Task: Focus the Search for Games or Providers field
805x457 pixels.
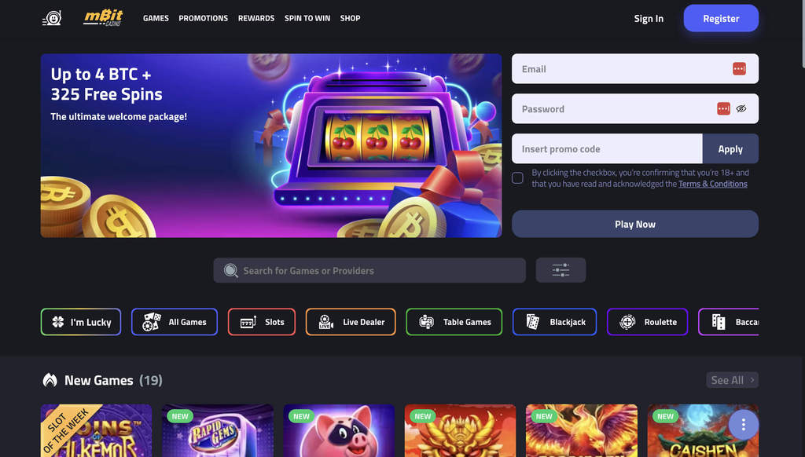Action: (x=369, y=270)
